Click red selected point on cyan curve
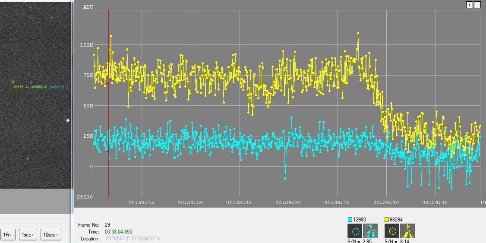Viewport: 486px width, 243px height. (108, 151)
